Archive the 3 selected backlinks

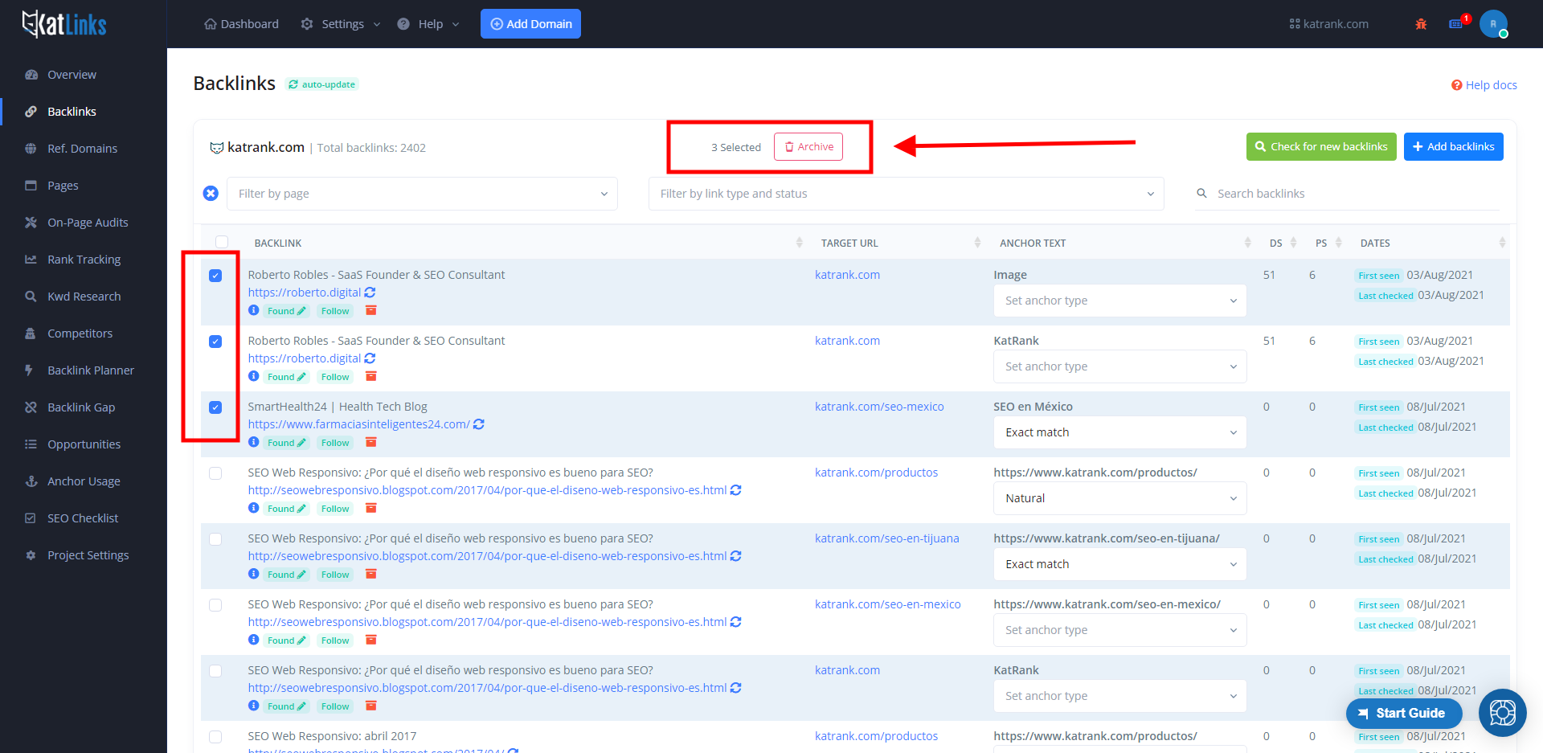point(808,147)
